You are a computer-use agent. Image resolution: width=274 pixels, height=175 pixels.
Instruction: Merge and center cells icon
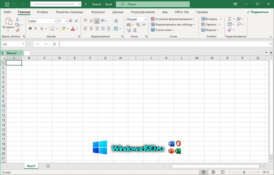(x=116, y=28)
